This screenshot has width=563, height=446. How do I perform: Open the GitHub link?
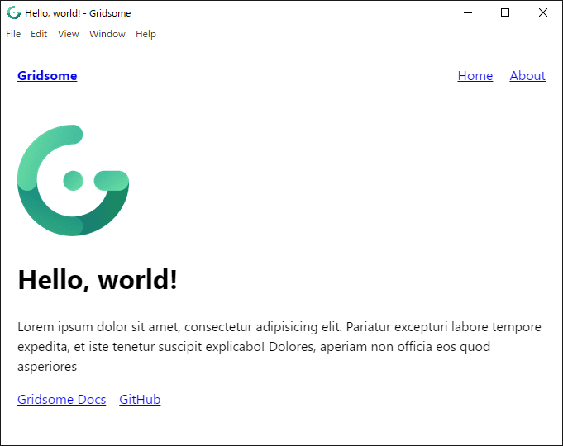(140, 400)
